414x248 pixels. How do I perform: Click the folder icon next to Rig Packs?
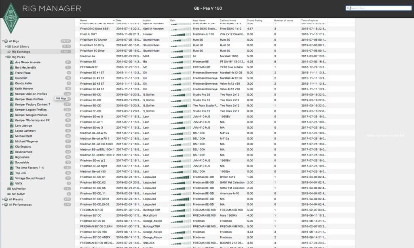pyautogui.click(x=9, y=57)
